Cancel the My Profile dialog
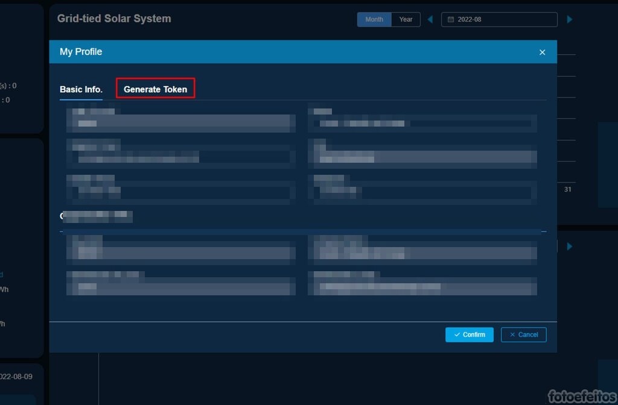The height and width of the screenshot is (405, 618). click(523, 334)
